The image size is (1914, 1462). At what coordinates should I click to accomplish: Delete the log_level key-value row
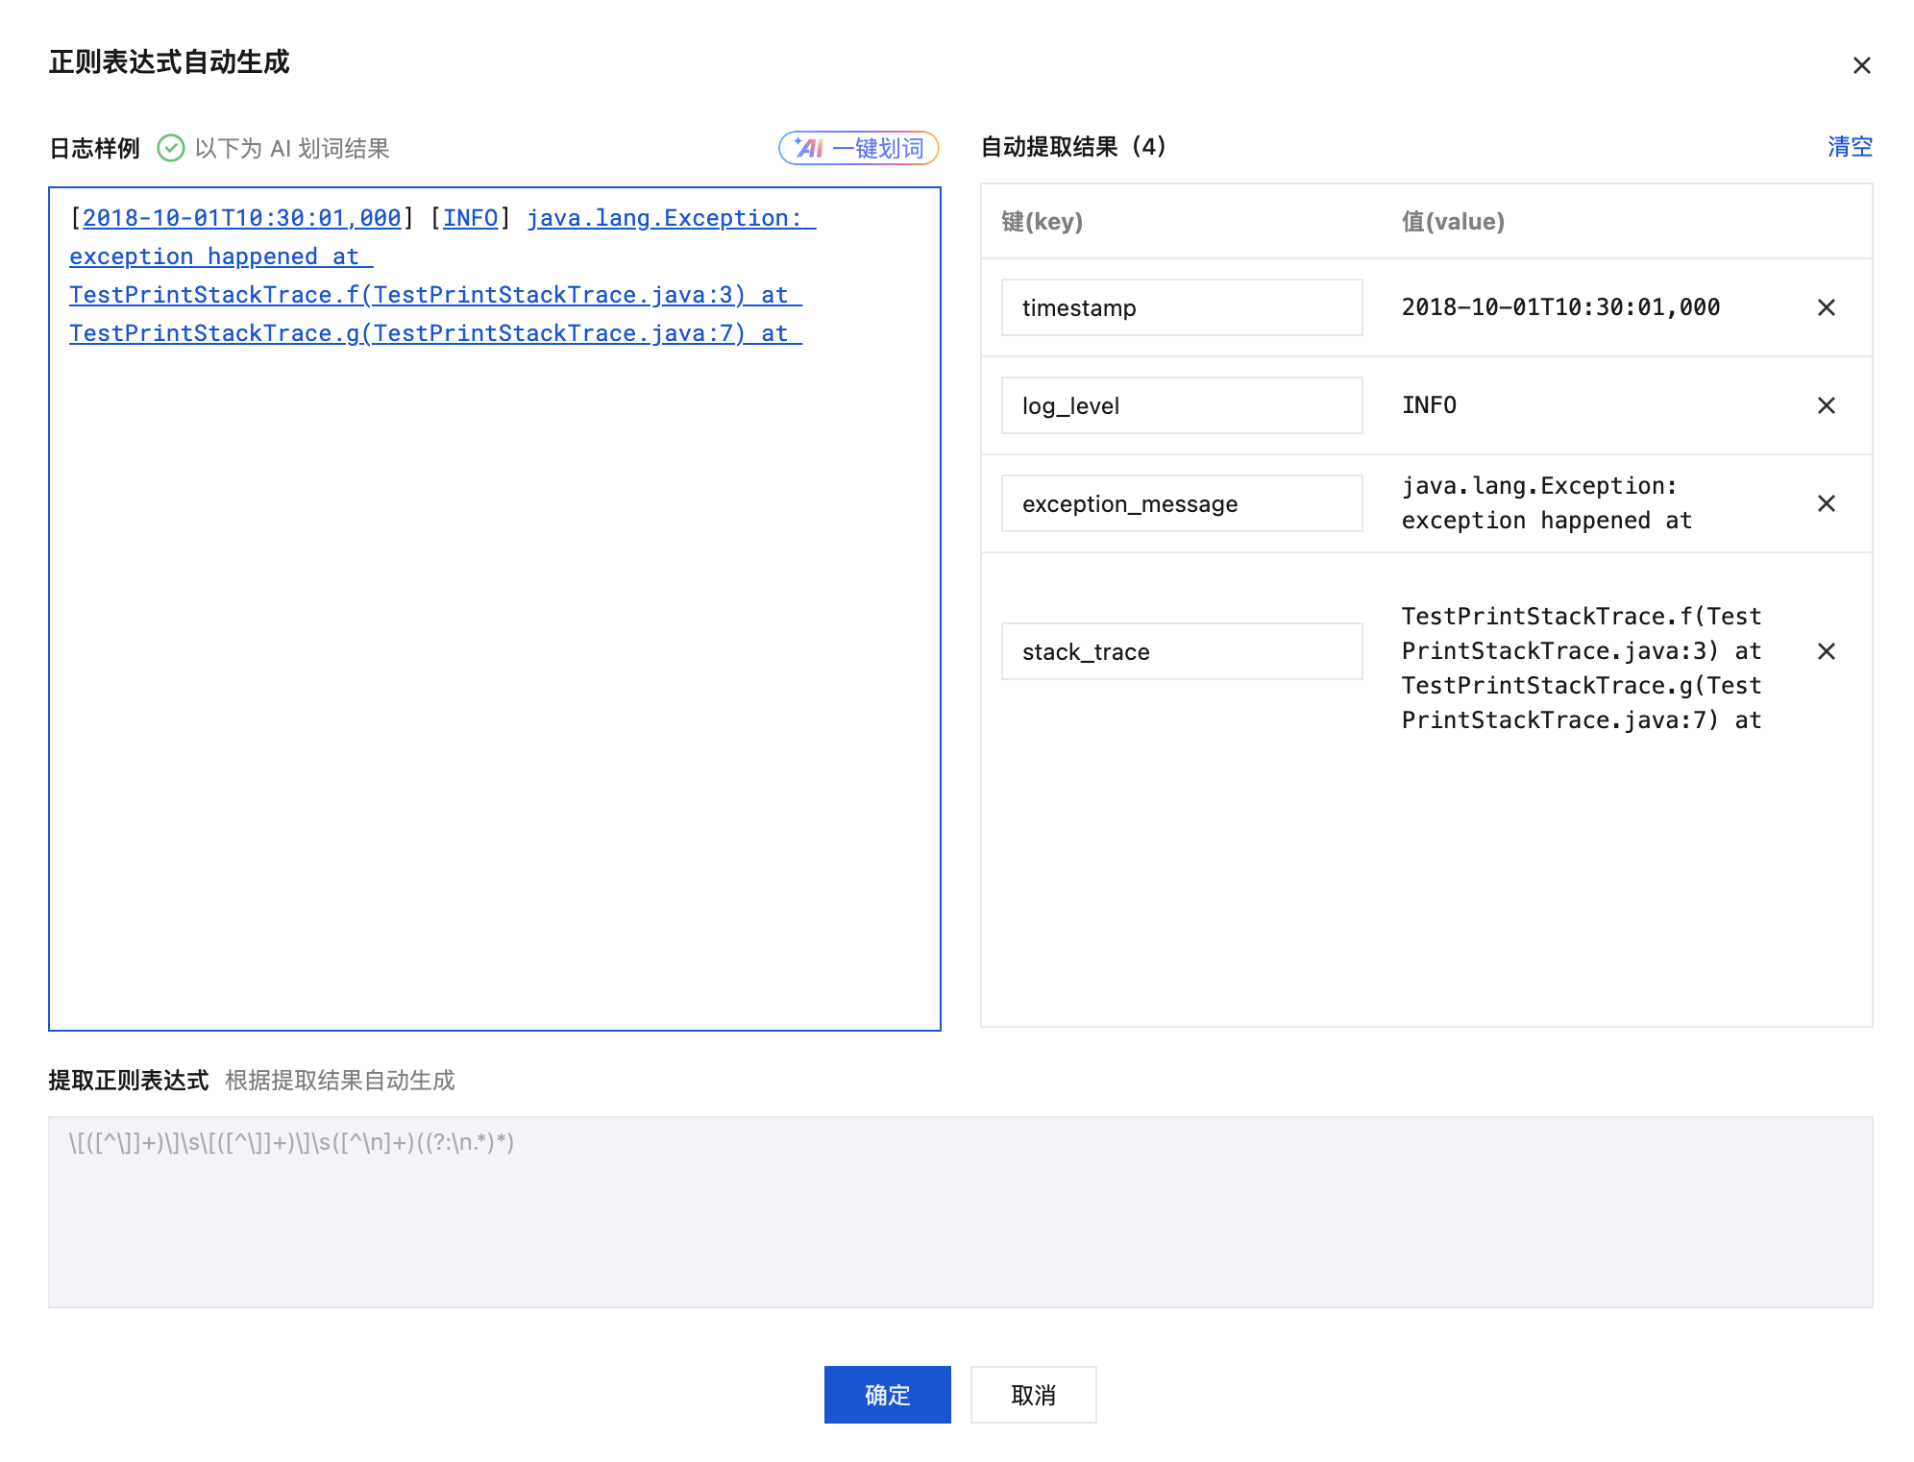(x=1826, y=405)
